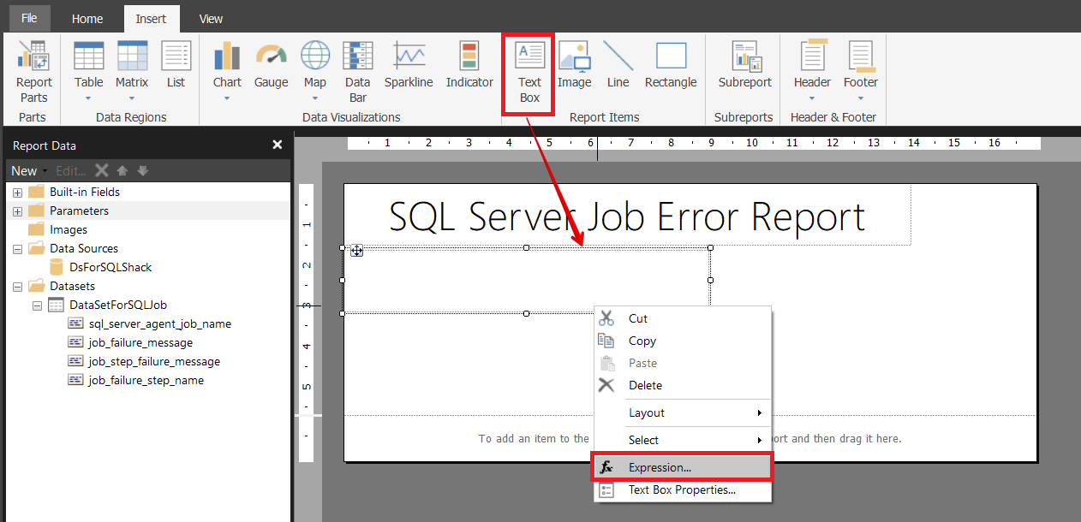The height and width of the screenshot is (522, 1081).
Task: Insert a Gauge visualization
Action: coord(271,65)
